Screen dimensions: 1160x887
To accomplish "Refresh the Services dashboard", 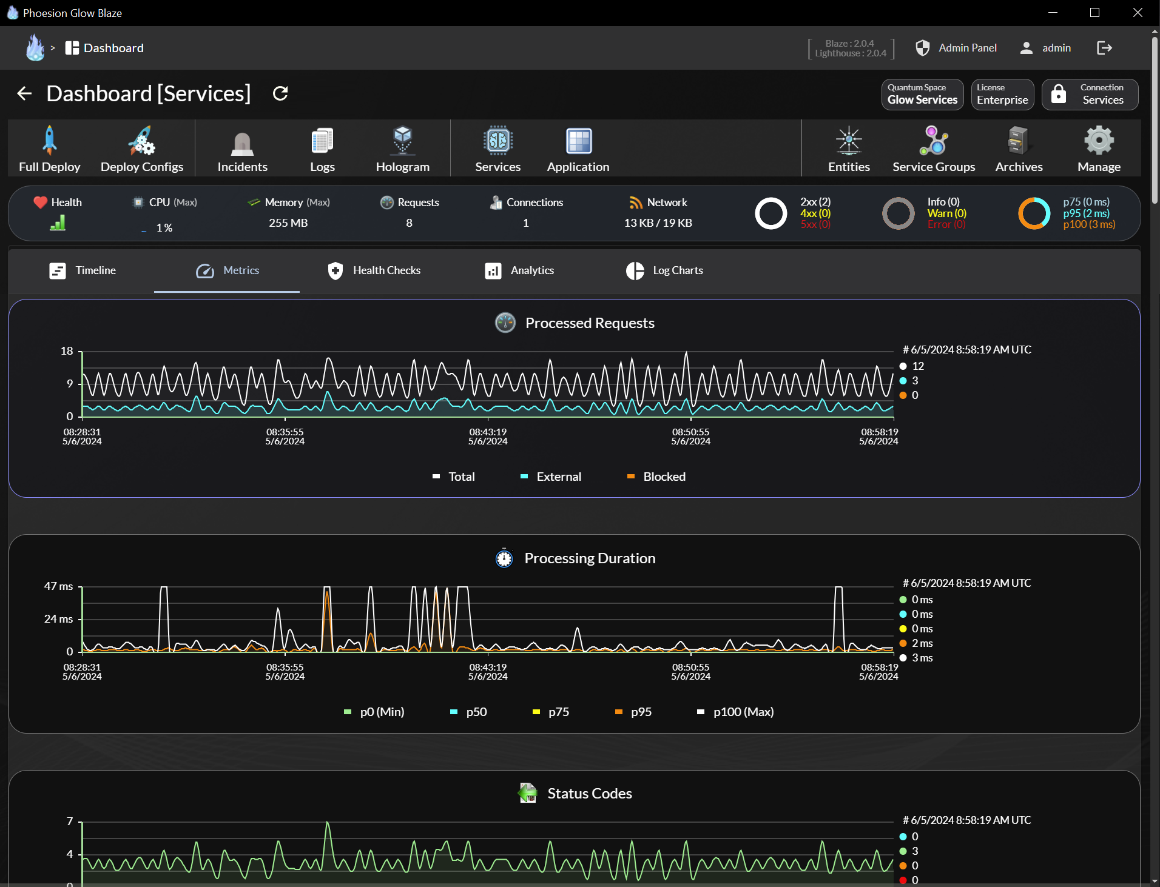I will (280, 93).
